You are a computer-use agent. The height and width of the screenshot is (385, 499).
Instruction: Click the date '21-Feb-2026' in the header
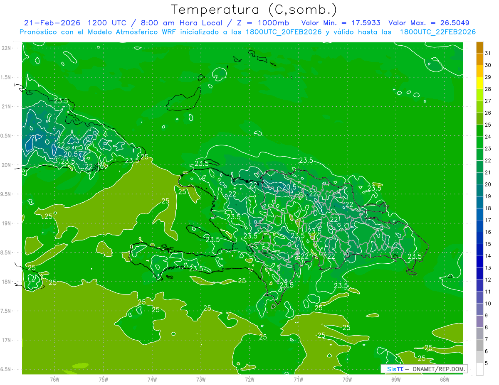pos(52,23)
